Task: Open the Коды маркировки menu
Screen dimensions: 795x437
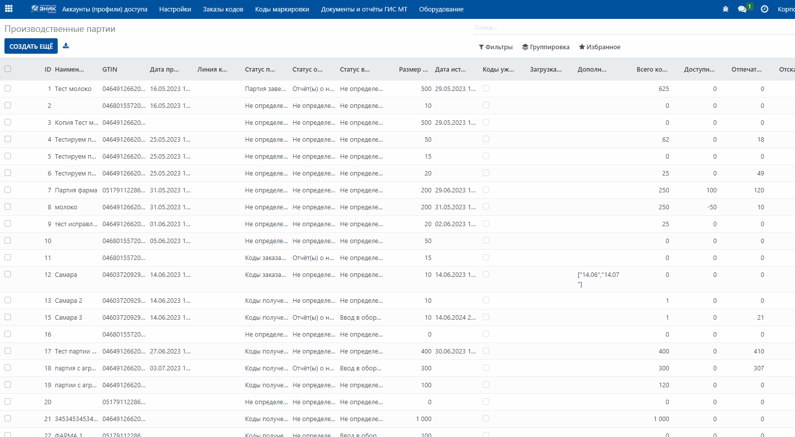Action: (x=282, y=9)
